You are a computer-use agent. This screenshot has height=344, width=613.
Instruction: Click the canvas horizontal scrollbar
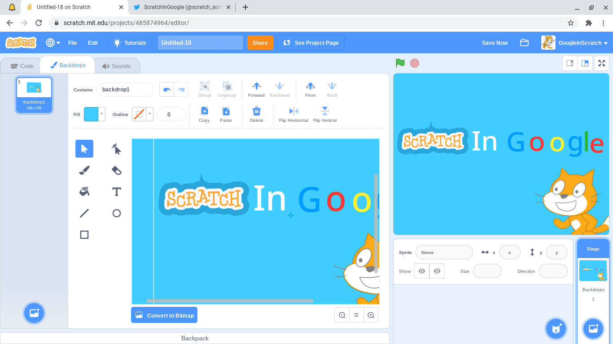(230, 301)
